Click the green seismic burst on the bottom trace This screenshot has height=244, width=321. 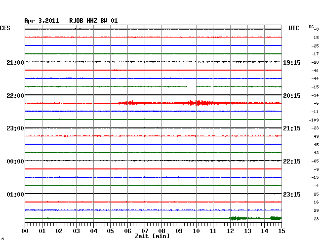[255, 218]
